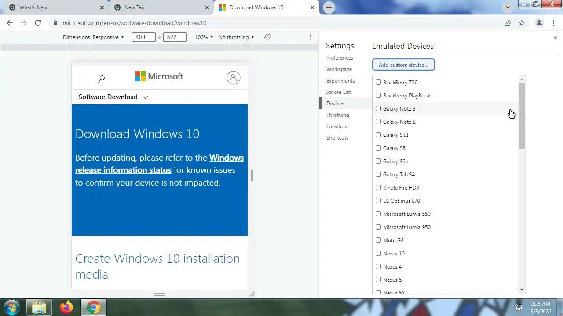563x316 pixels.
Task: Check the LG Optimus L70 box
Action: [378, 201]
